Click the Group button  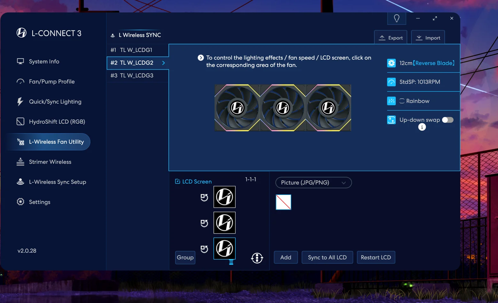click(185, 257)
